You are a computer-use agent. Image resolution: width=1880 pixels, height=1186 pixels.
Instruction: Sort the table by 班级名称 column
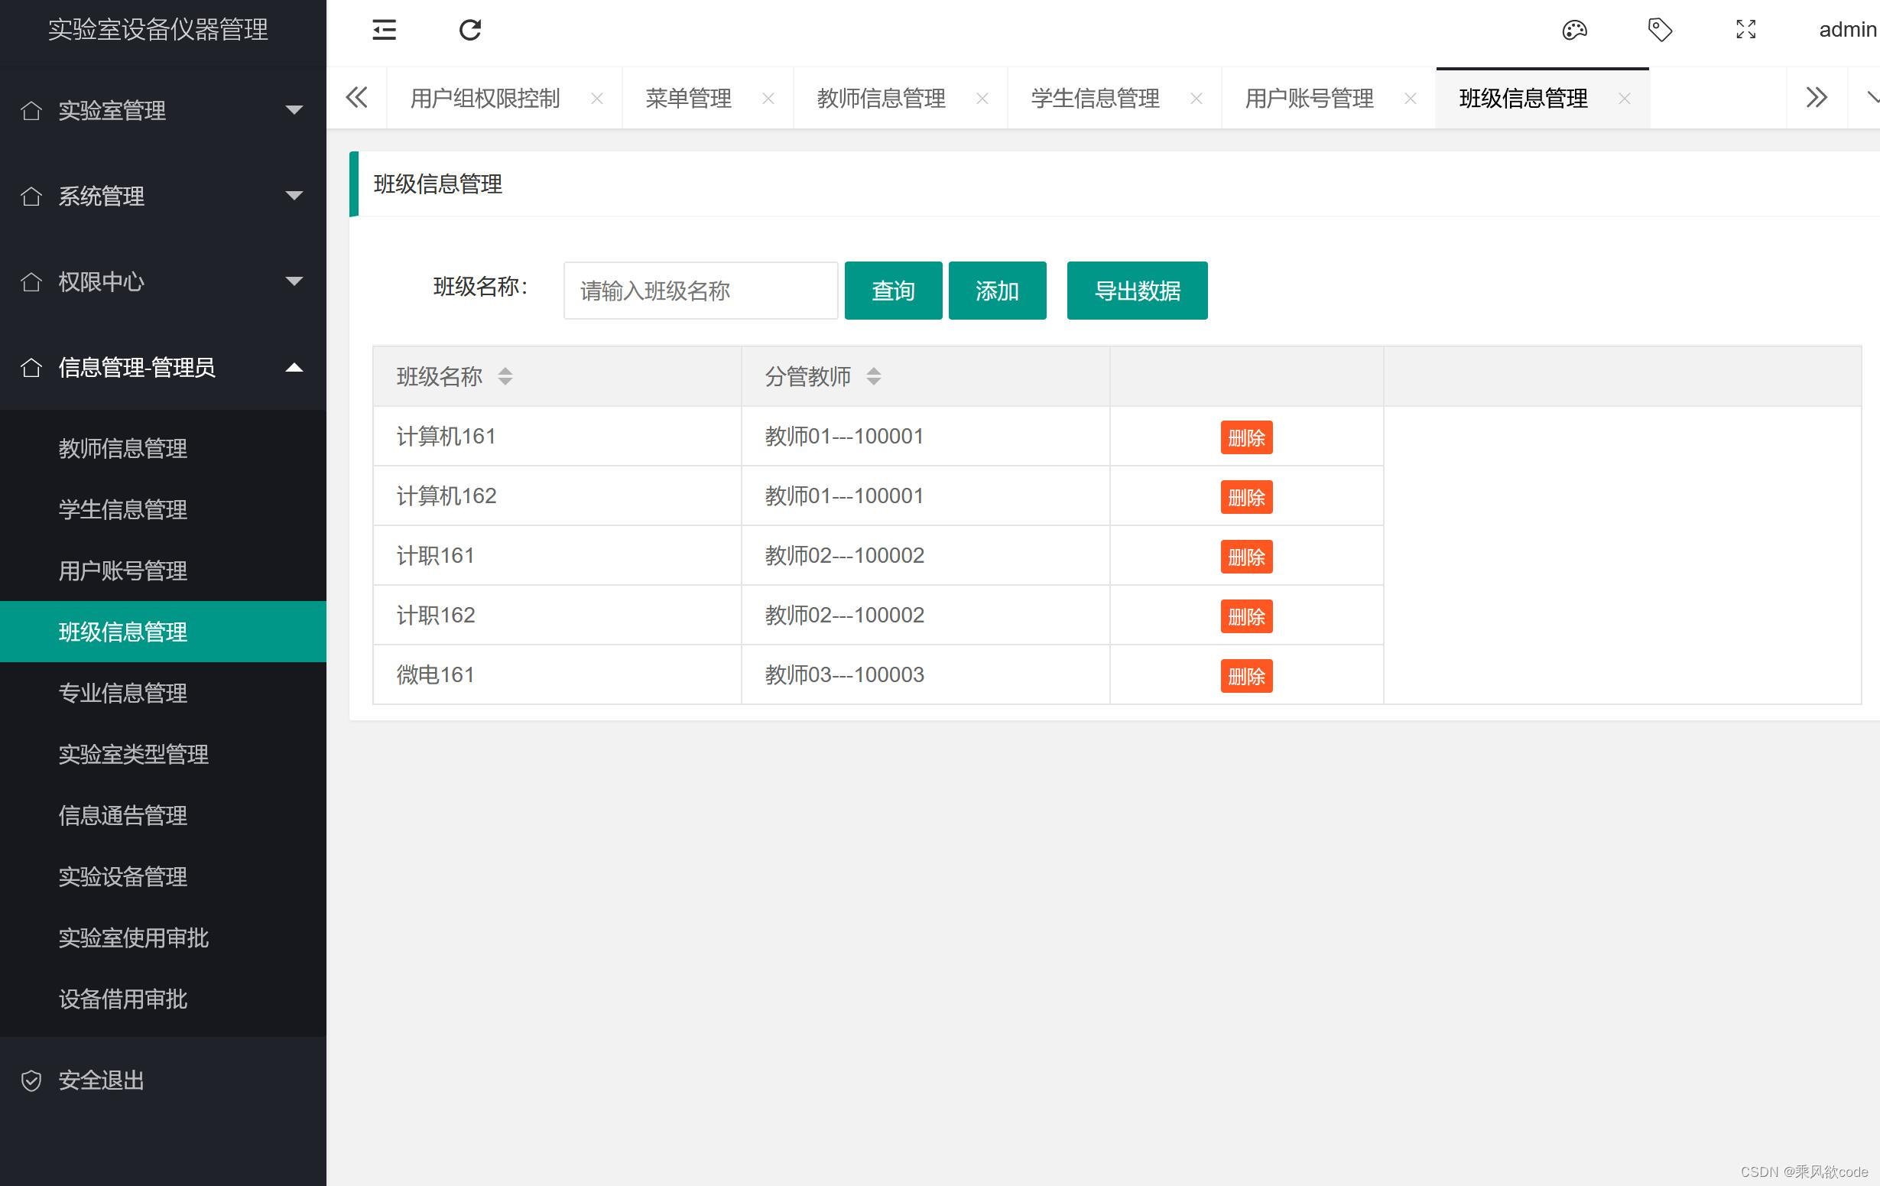(x=505, y=376)
